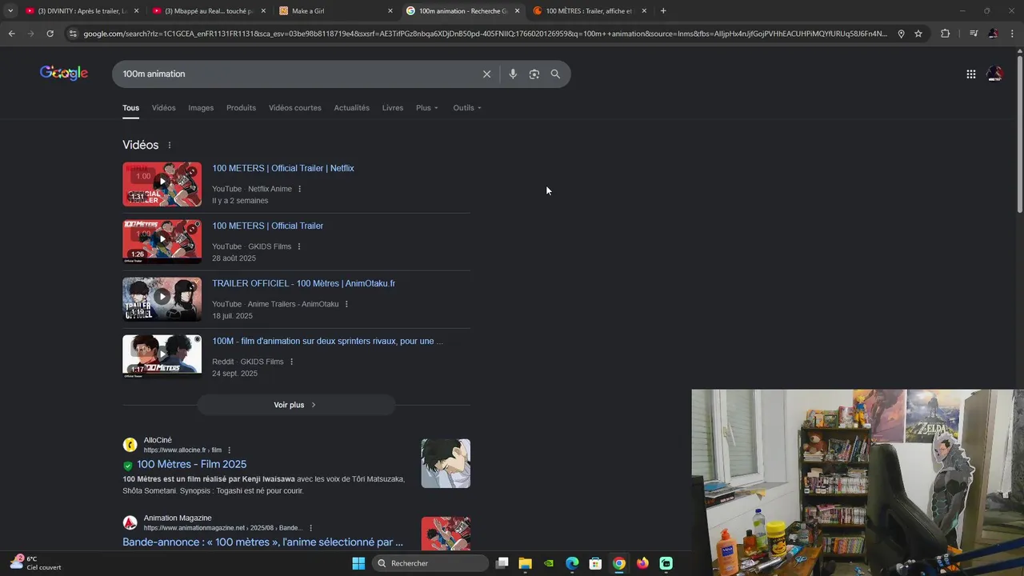The width and height of the screenshot is (1024, 576).
Task: Open Microsoft Edge from the taskbar
Action: tap(572, 563)
